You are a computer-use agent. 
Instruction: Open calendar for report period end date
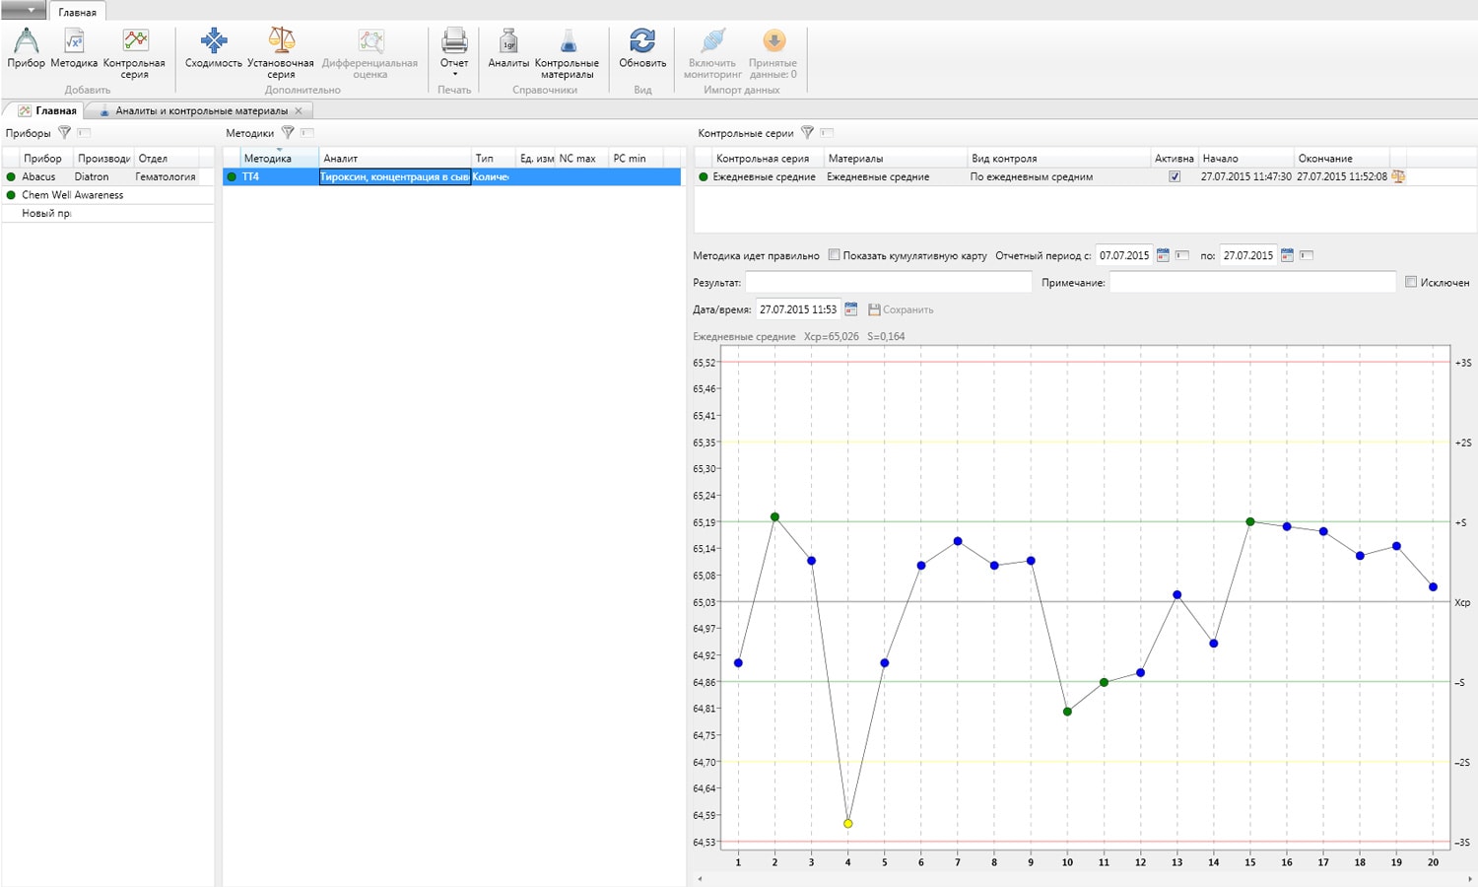[x=1287, y=255]
